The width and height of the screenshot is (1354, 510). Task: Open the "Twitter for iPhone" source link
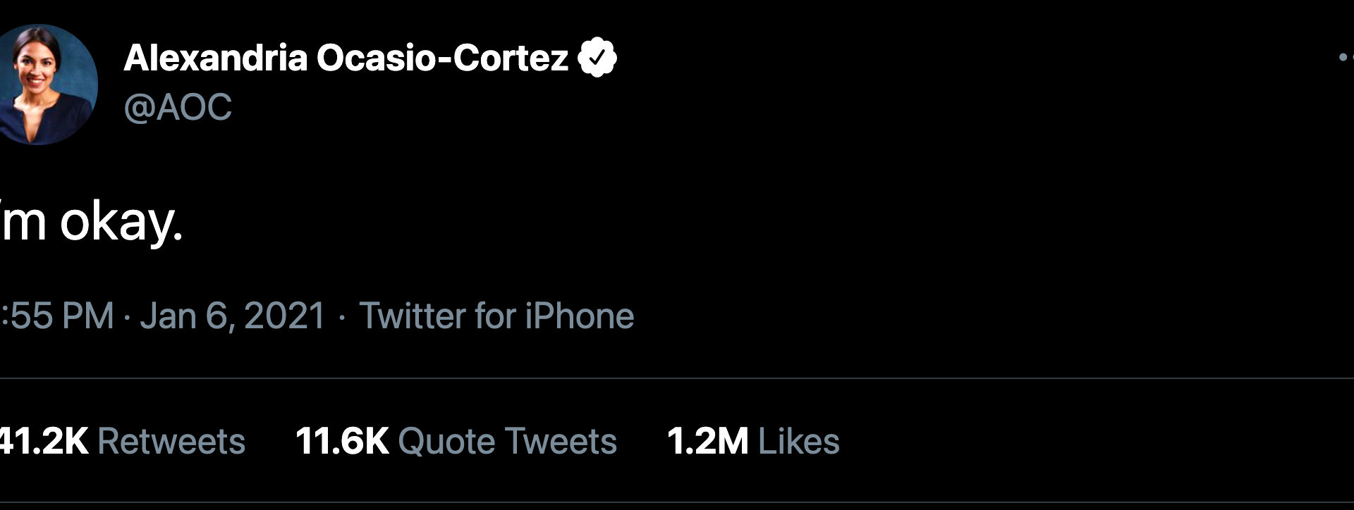[x=496, y=316]
